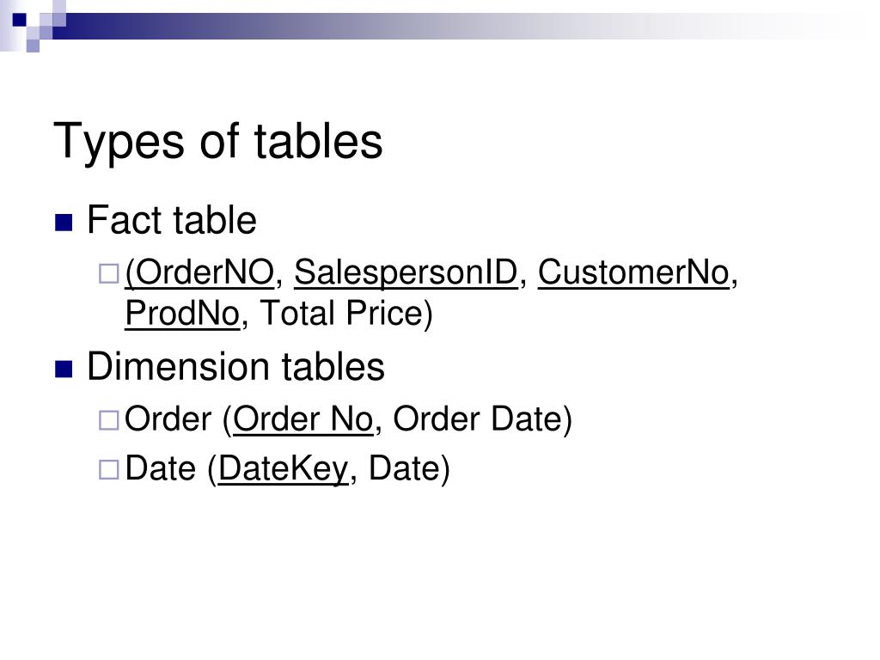Image resolution: width=880 pixels, height=660 pixels.
Task: Click the underlined ProdNo key
Action: (x=182, y=313)
